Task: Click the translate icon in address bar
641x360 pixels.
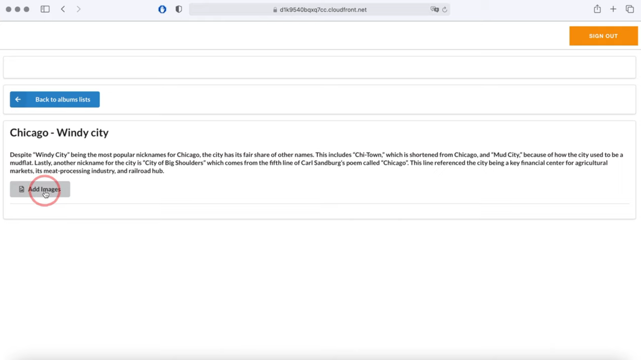Action: click(434, 9)
